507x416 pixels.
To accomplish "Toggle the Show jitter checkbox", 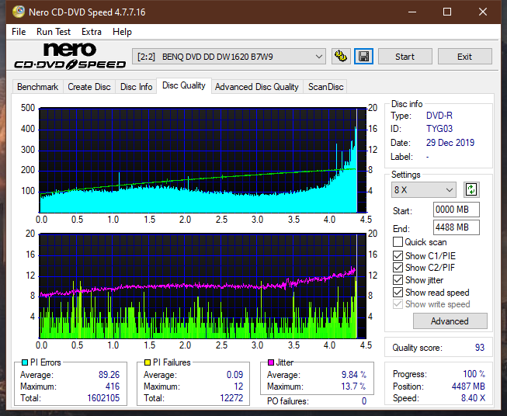I will pyautogui.click(x=398, y=280).
